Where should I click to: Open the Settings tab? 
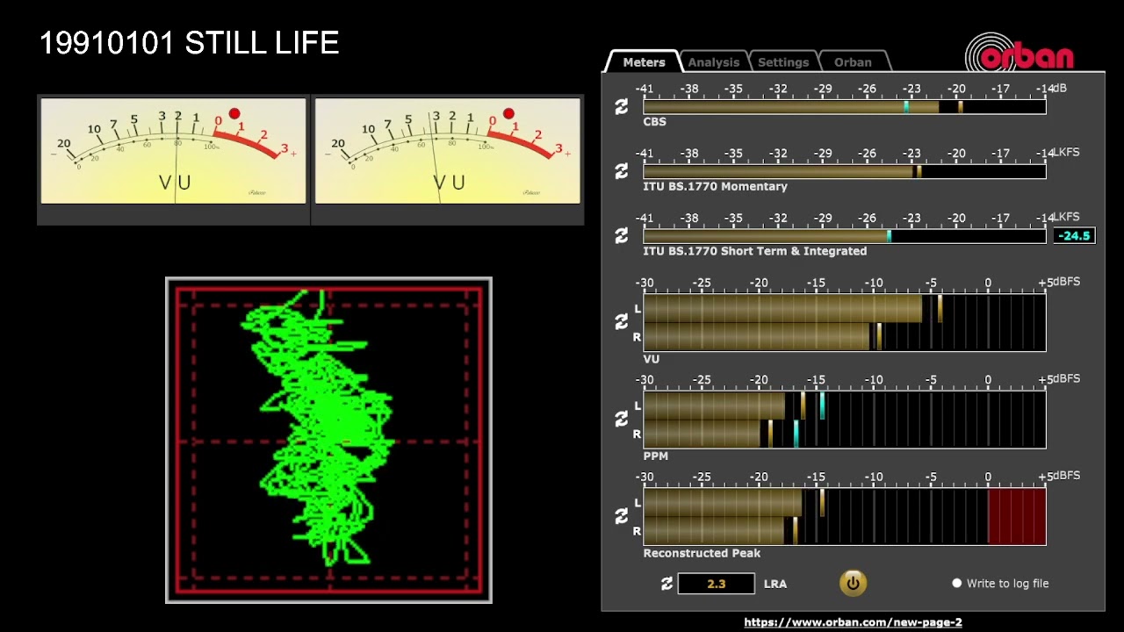coord(783,61)
